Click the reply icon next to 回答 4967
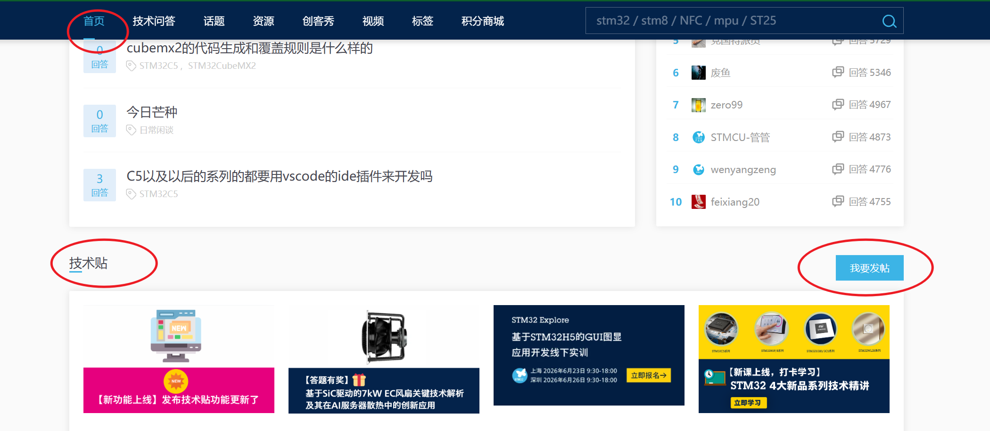This screenshot has height=431, width=990. [x=838, y=104]
